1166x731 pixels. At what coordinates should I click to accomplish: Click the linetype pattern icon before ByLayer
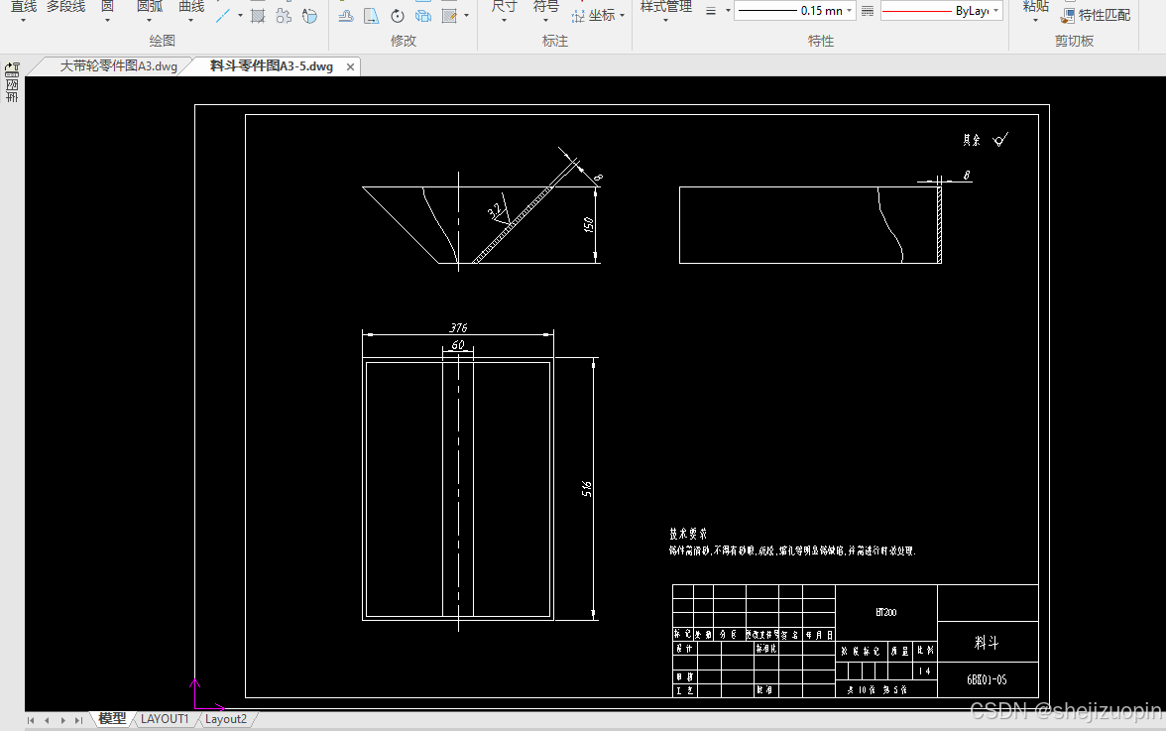[x=868, y=11]
